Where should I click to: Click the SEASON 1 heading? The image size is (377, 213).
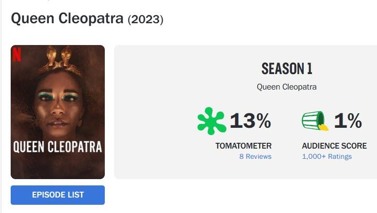point(287,69)
